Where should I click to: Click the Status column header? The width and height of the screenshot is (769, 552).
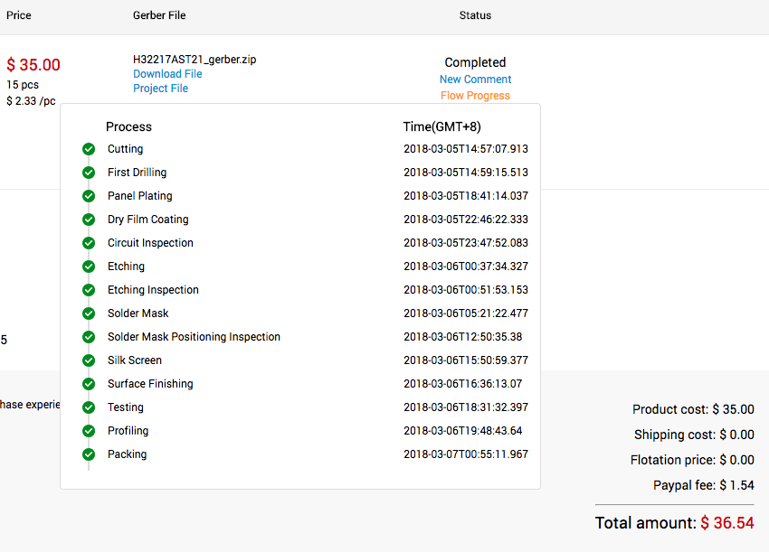pos(475,15)
